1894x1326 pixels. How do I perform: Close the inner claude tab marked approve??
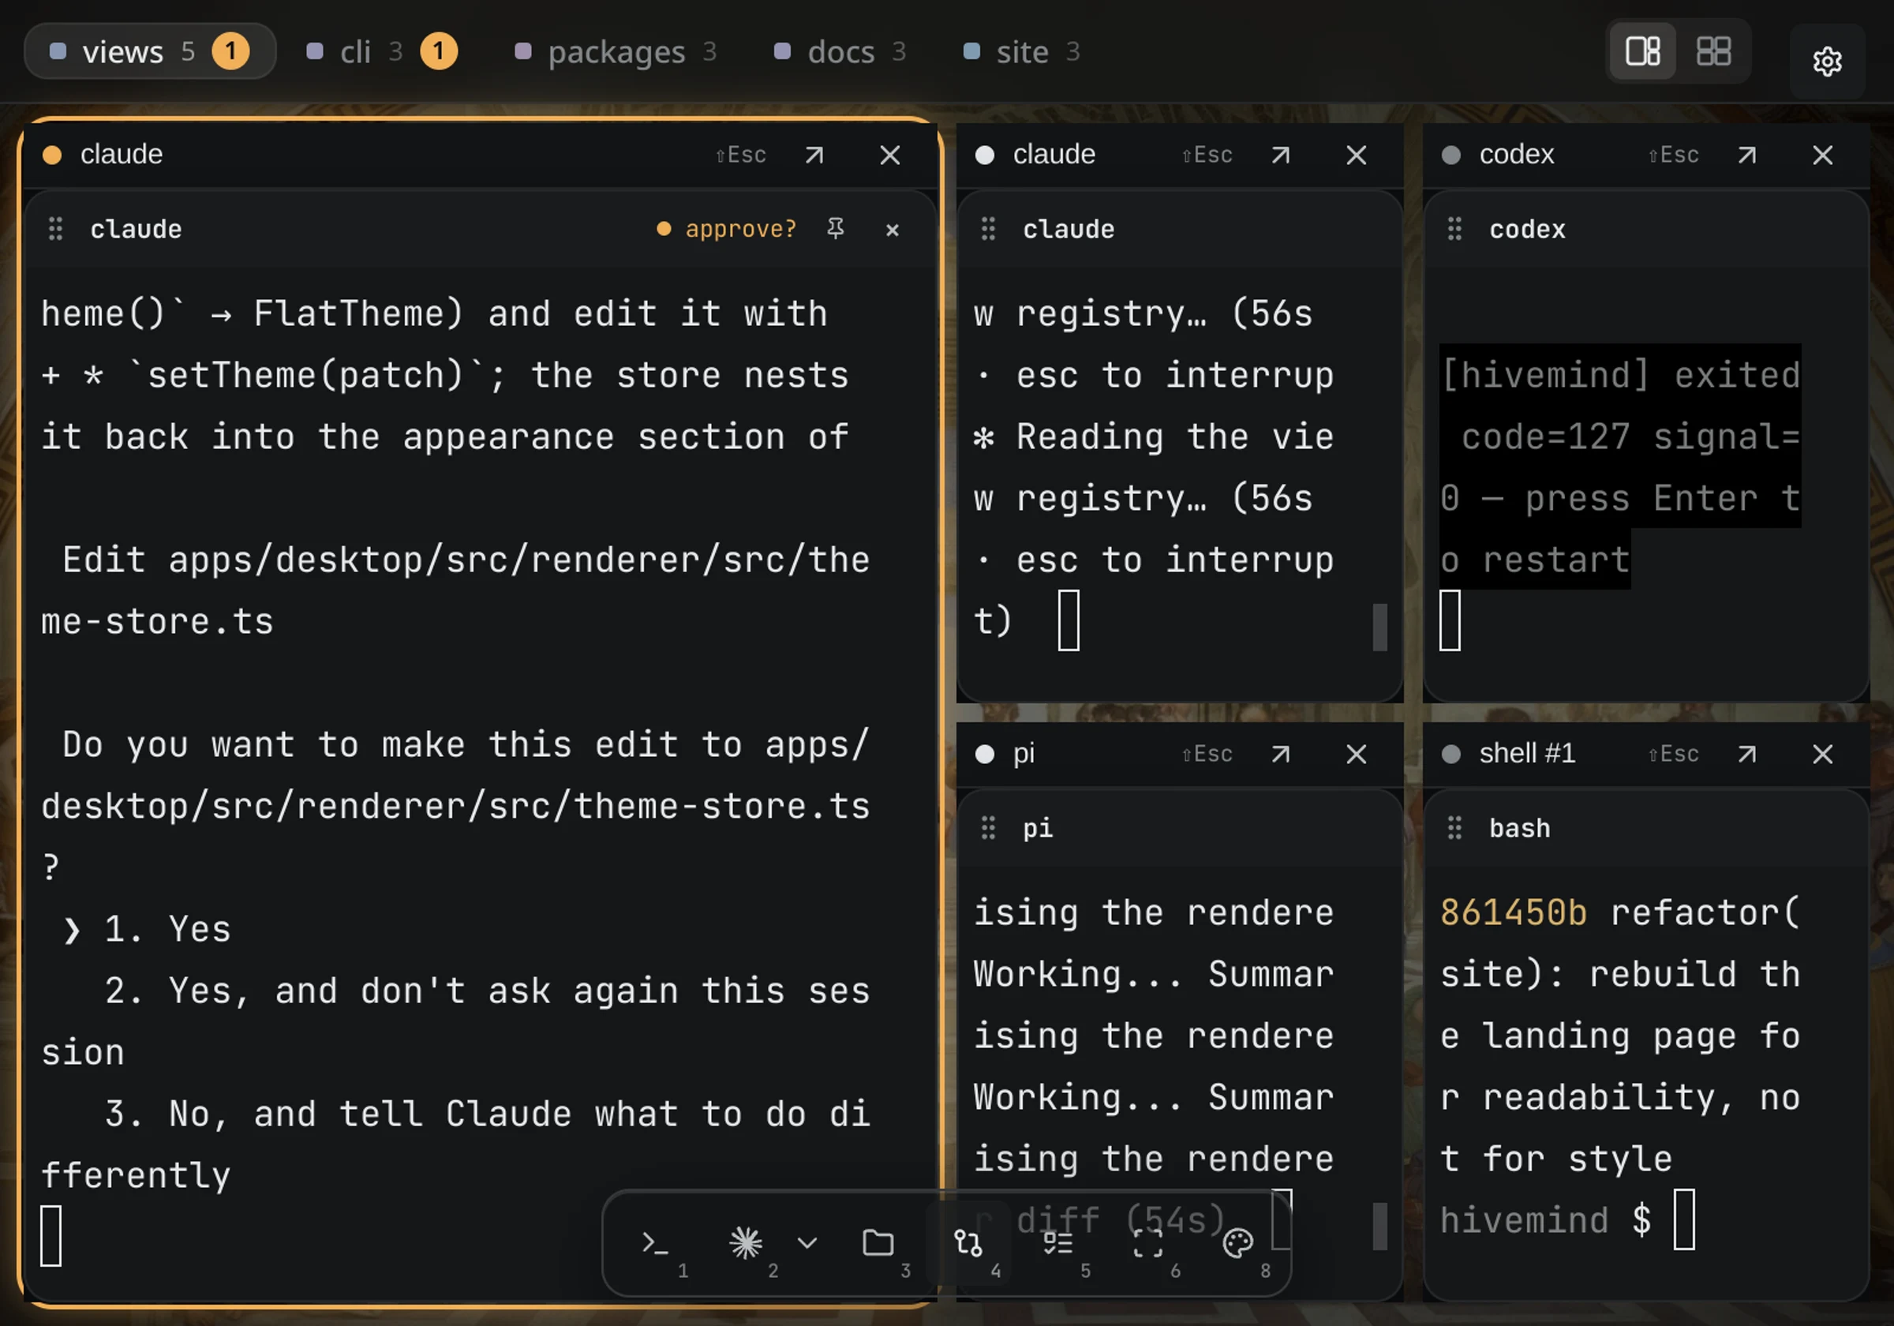click(x=892, y=230)
